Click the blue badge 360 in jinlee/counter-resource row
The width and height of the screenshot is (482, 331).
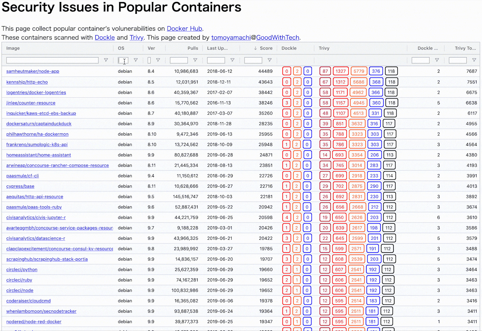coord(376,103)
